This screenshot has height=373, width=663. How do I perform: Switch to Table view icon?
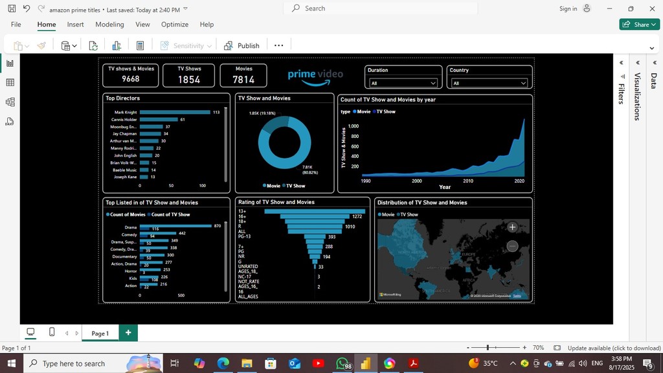tap(10, 82)
